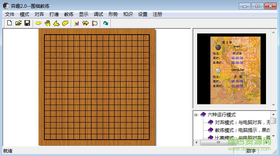Screen dimensions: 280x156
Task: Click the New file toolbar icon
Action: pyautogui.click(x=10, y=23)
